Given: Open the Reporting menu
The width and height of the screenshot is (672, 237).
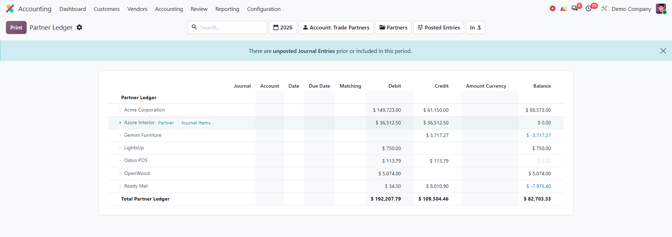Looking at the screenshot, I should pos(227,9).
